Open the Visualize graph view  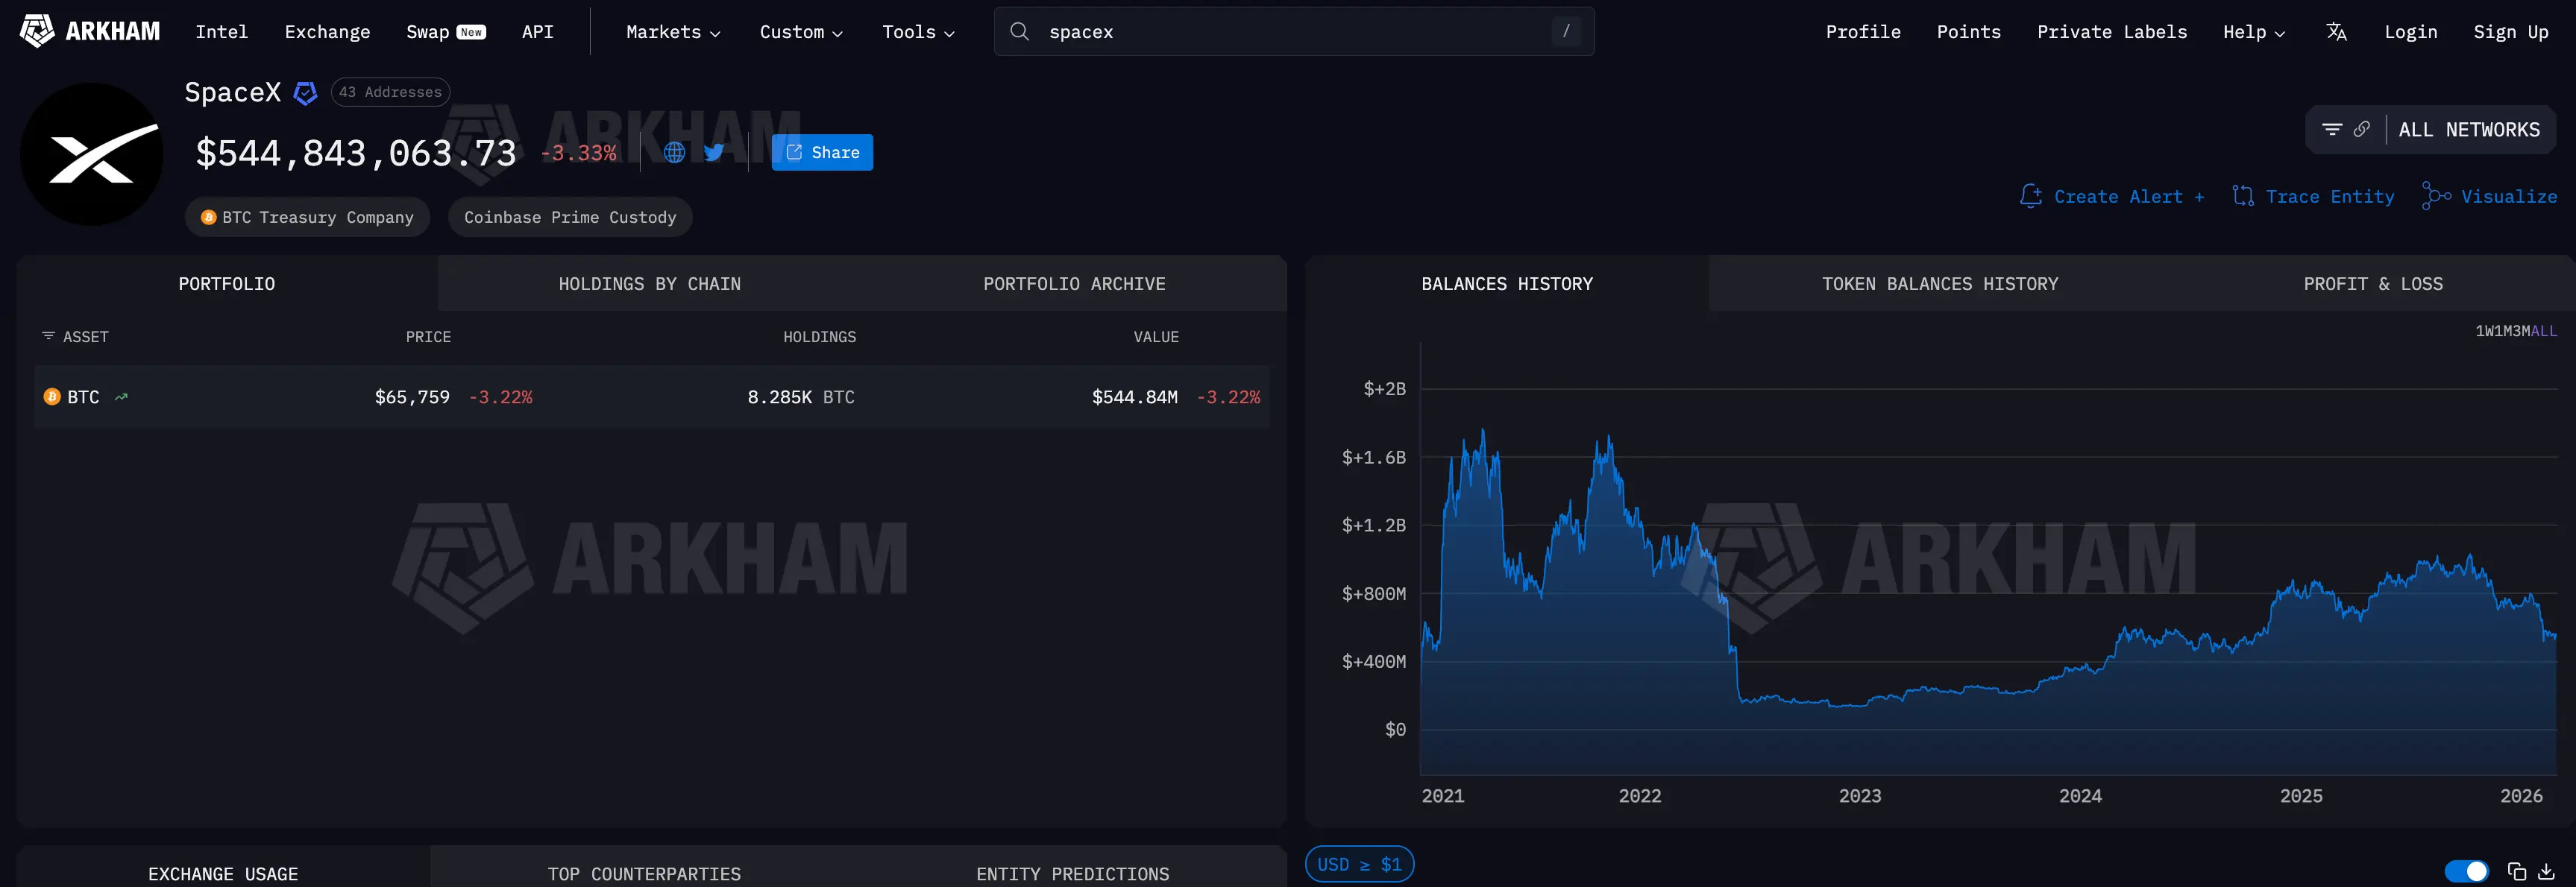(x=2490, y=196)
